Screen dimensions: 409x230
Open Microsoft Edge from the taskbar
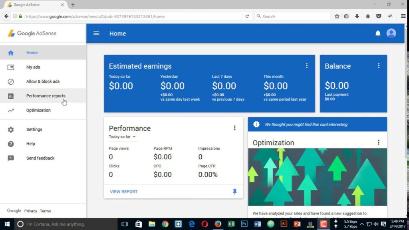(192, 224)
